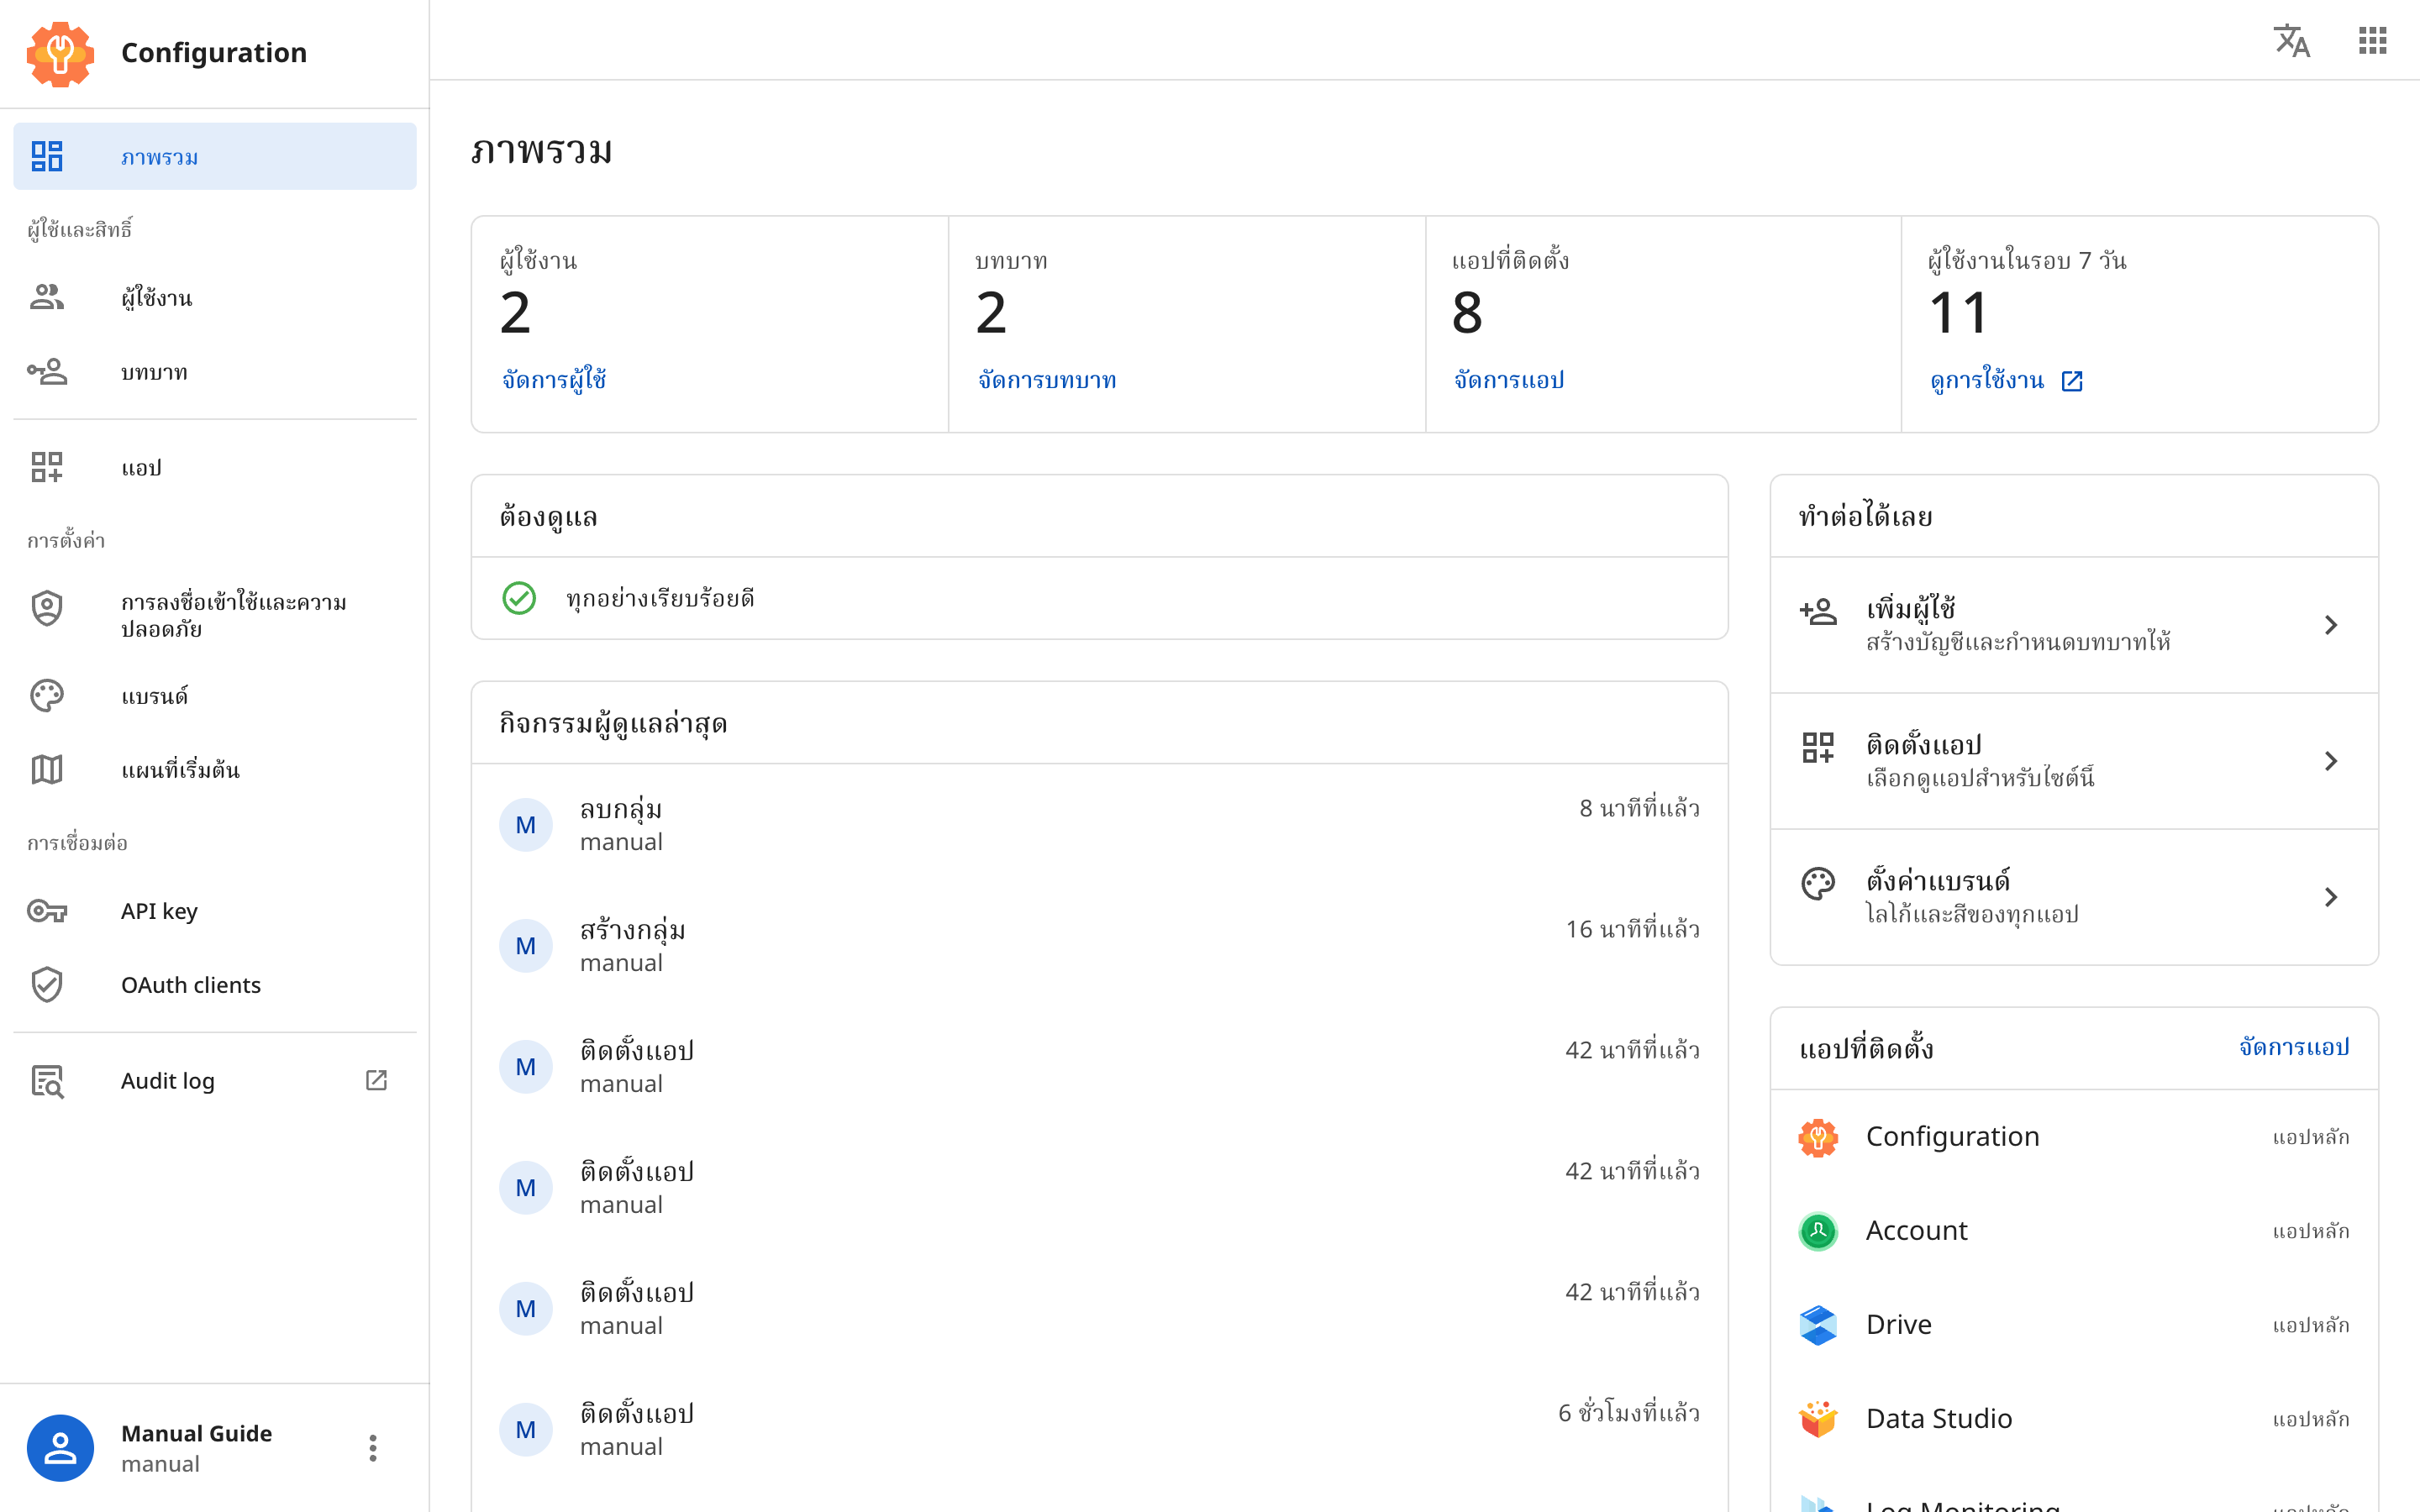Click the translate language icon
This screenshot has width=2420, height=1512.
[x=2291, y=41]
